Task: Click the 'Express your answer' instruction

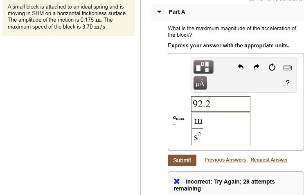Action: [228, 45]
